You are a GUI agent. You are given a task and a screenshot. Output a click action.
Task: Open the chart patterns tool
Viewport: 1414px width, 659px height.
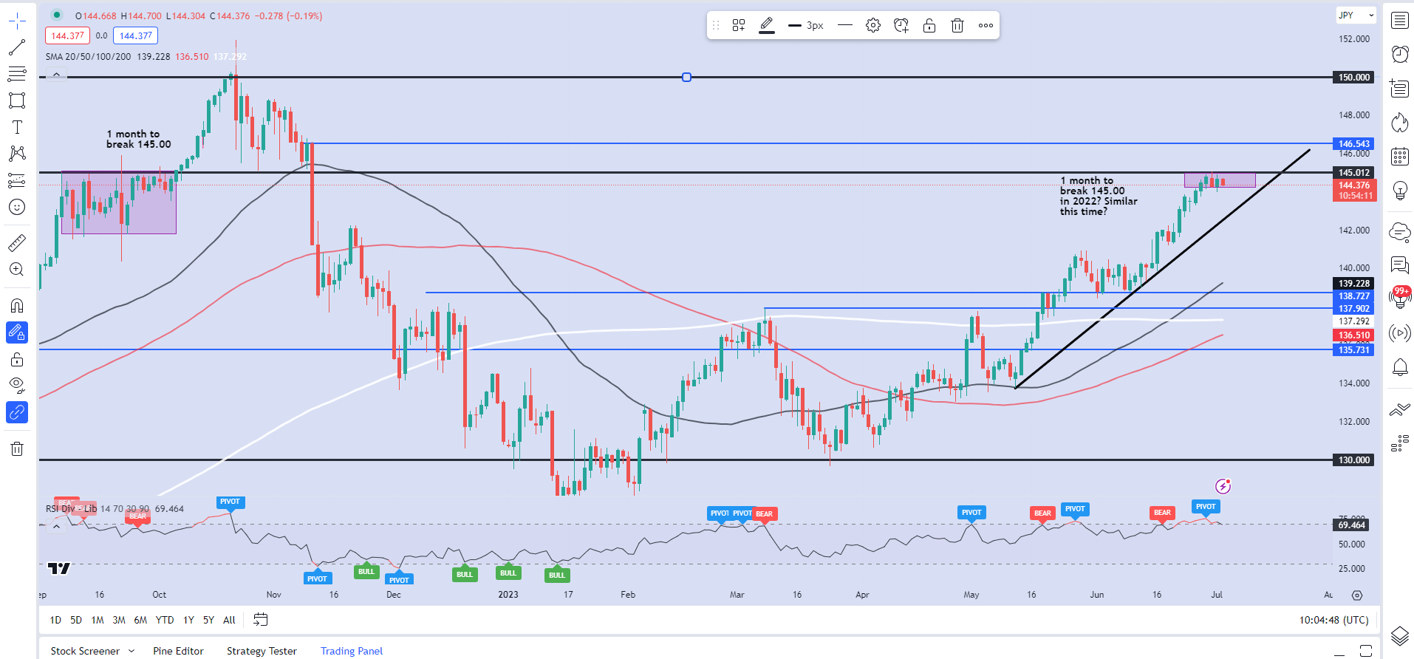tap(17, 154)
